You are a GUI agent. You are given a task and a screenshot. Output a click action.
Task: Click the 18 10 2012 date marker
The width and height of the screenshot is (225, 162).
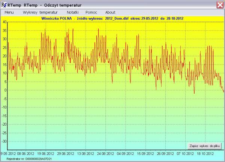tap(205, 153)
